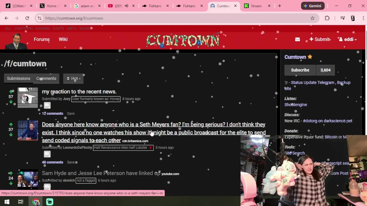The height and width of the screenshot is (206, 367).
Task: Downvote the Seth Meyers fan post
Action: point(11,134)
